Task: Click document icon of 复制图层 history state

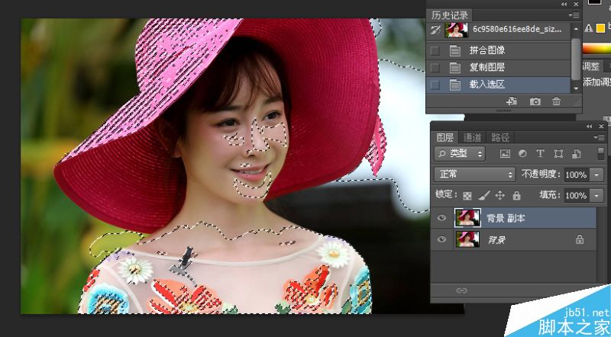Action: pos(454,68)
